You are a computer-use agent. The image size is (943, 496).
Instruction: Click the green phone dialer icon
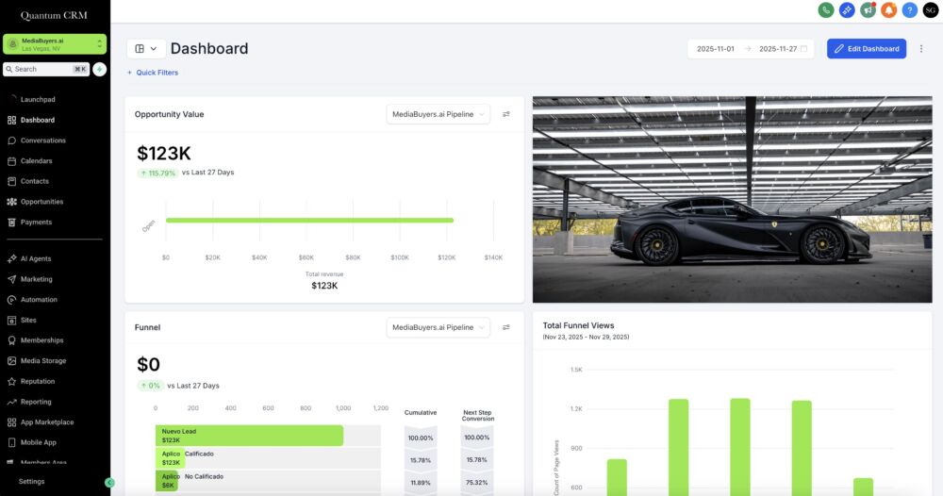click(826, 9)
